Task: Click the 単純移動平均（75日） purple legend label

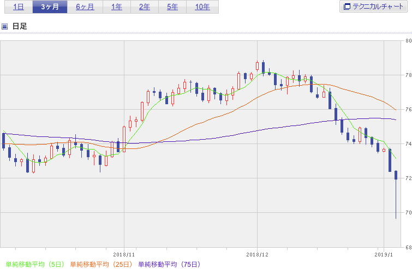Action: point(169,264)
